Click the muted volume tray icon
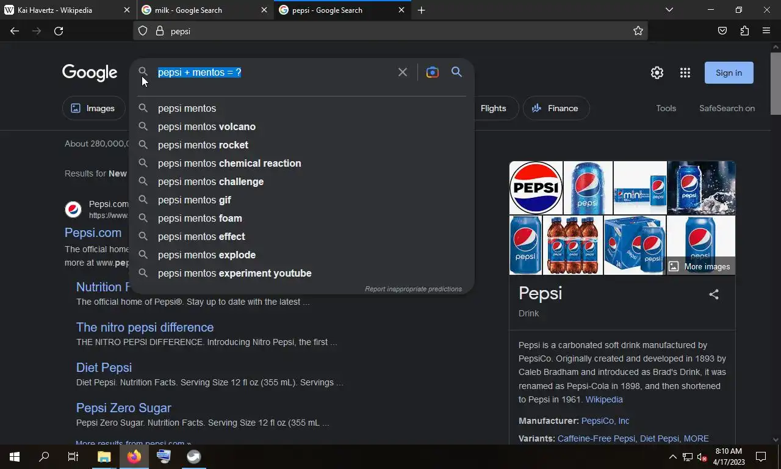 [x=702, y=457]
